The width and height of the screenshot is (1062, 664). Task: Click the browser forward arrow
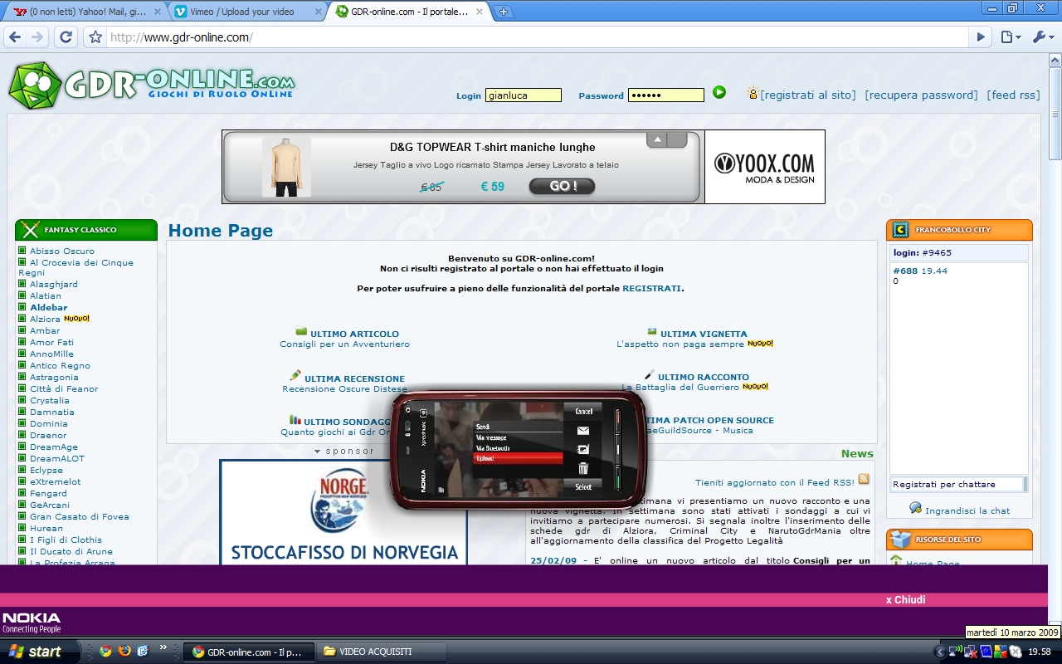(x=37, y=37)
